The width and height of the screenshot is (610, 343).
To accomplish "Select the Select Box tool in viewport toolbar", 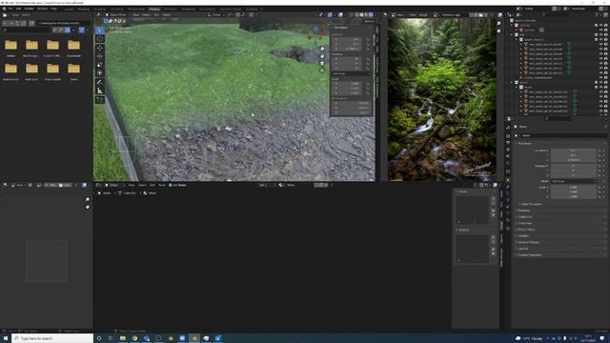I will [x=100, y=30].
